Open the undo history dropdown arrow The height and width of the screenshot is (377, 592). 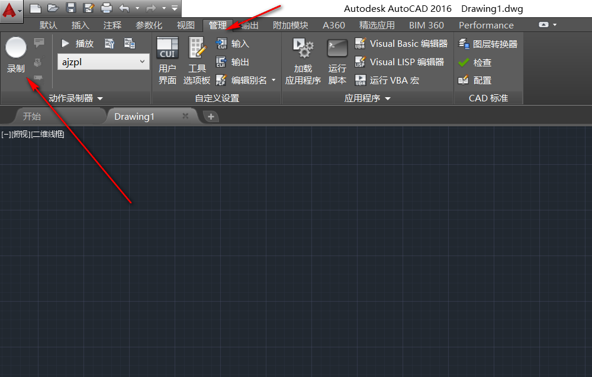click(x=137, y=8)
